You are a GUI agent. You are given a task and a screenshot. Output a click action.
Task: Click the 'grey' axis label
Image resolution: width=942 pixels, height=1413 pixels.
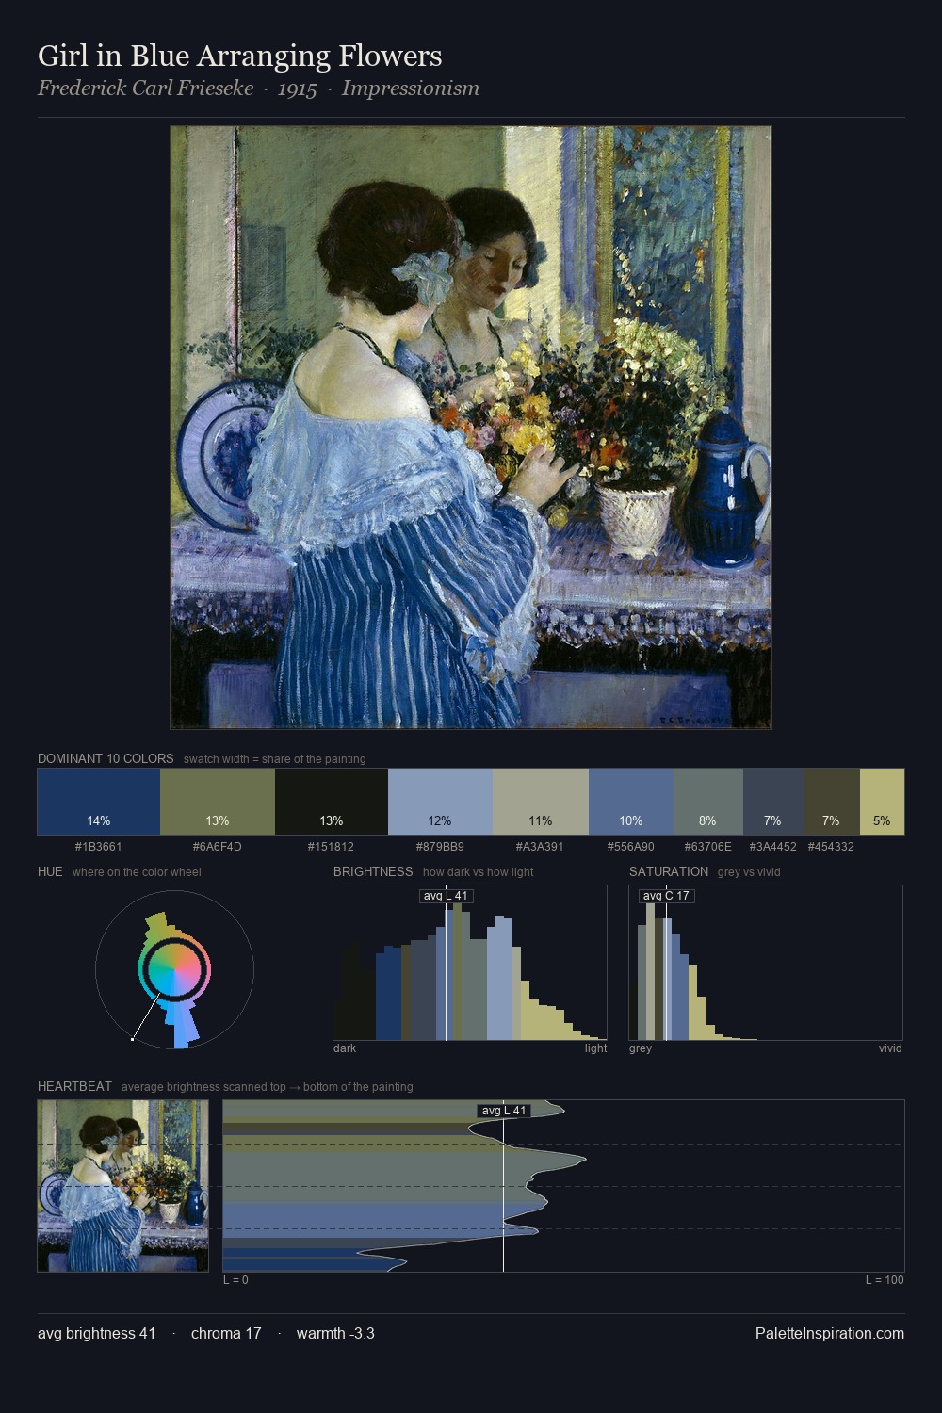pos(641,1048)
